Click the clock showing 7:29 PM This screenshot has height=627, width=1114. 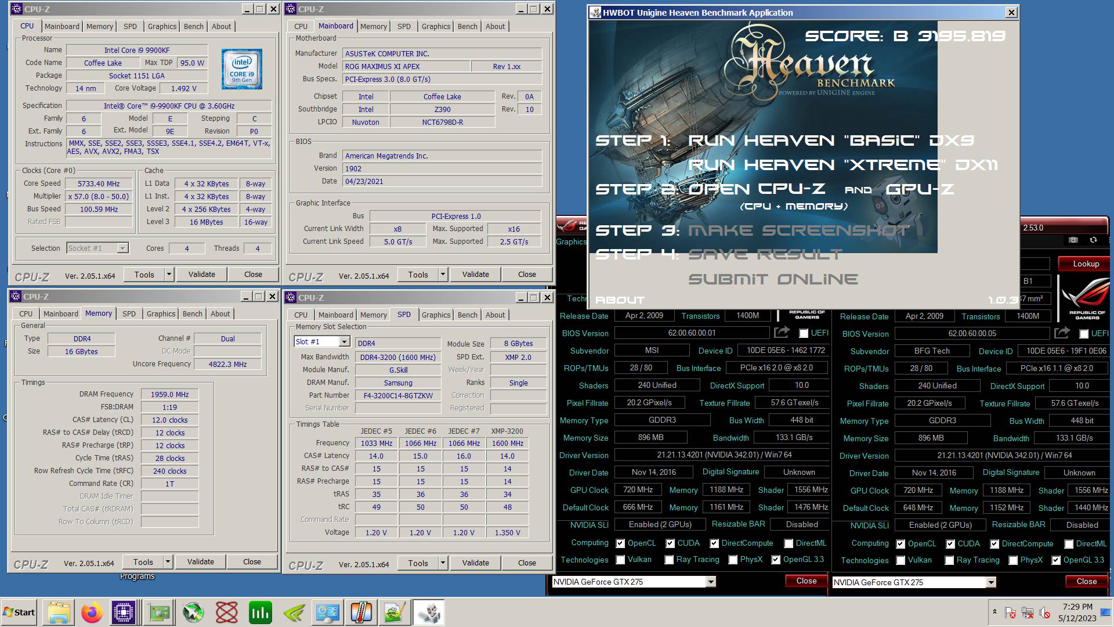(x=1077, y=607)
